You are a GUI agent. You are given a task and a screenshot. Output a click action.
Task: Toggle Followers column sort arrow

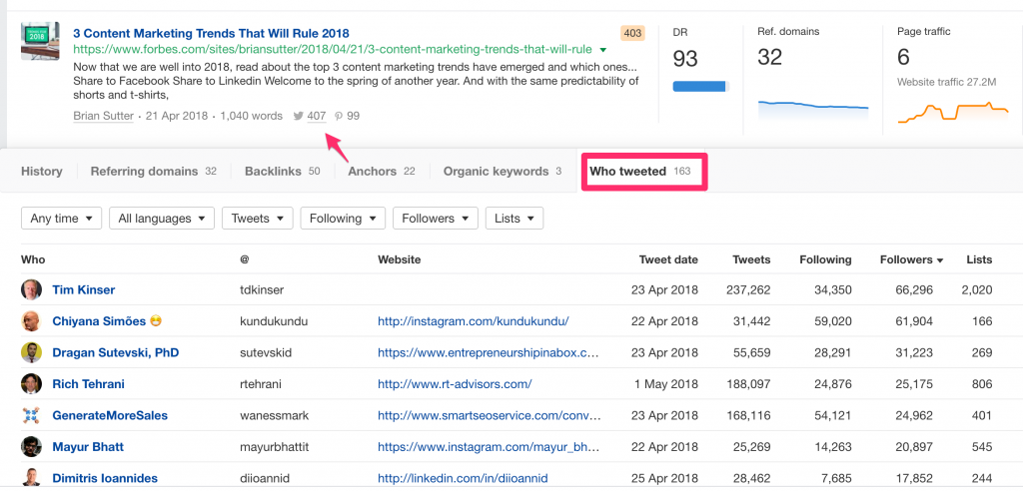(x=940, y=260)
